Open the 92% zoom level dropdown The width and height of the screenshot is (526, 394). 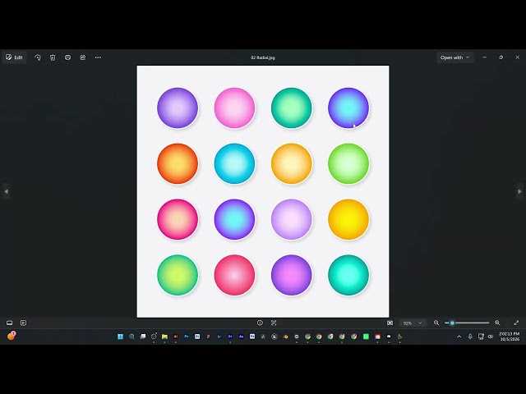[413, 323]
